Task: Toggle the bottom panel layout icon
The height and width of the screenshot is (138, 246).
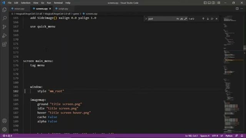Action: (209, 3)
